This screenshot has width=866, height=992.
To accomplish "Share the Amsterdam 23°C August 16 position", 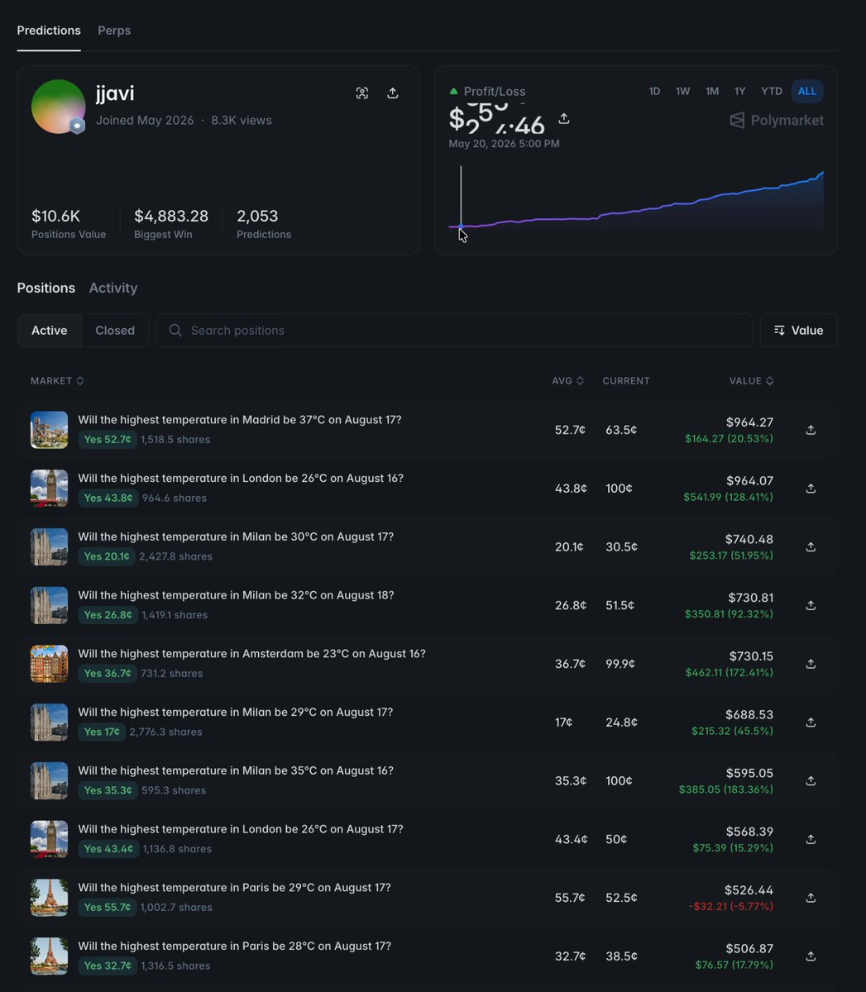I will [x=811, y=664].
